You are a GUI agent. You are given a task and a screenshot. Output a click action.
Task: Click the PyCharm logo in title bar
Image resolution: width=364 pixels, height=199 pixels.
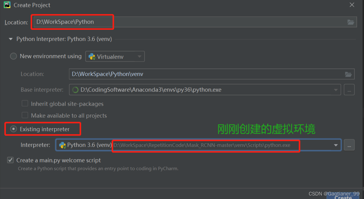point(7,5)
